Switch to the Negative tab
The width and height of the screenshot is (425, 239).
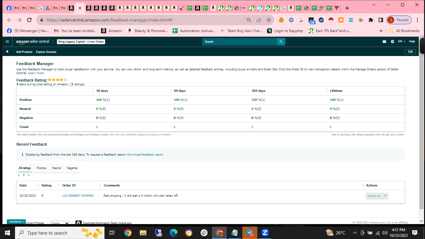point(72,168)
